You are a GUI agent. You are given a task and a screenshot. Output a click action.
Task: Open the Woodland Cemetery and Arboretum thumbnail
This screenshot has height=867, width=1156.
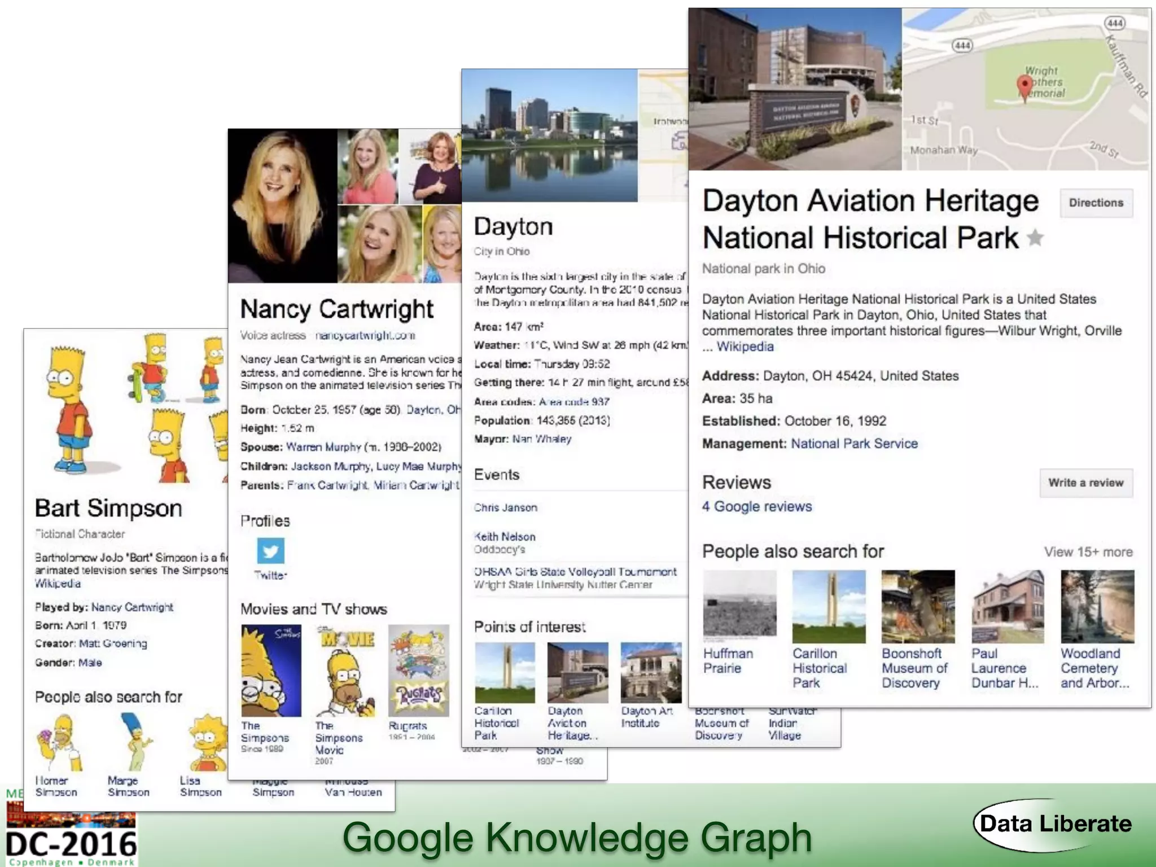[x=1097, y=607]
